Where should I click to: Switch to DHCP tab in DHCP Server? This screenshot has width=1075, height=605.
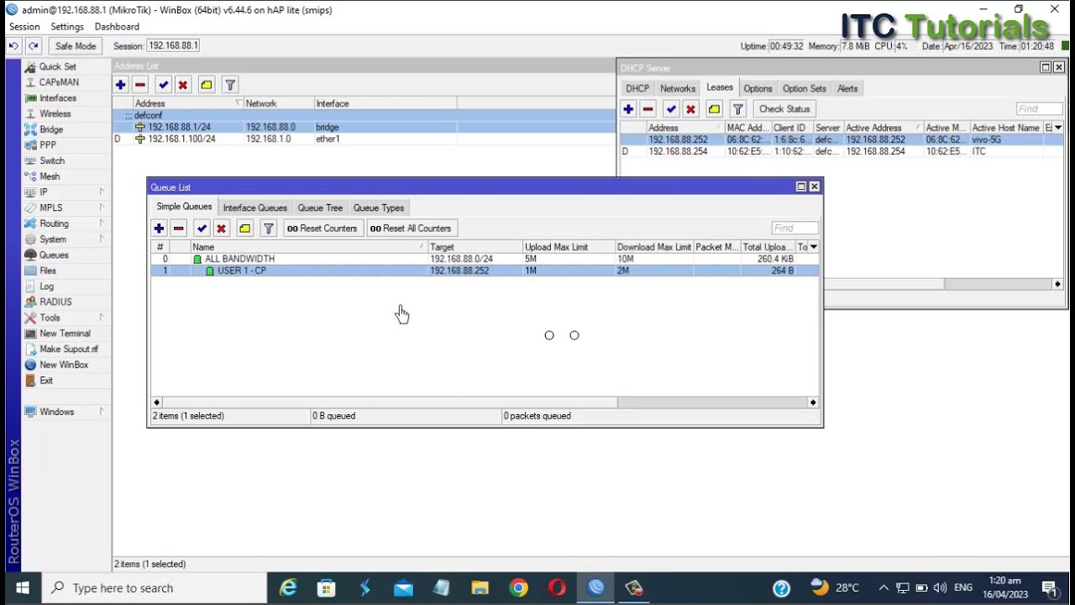[637, 88]
